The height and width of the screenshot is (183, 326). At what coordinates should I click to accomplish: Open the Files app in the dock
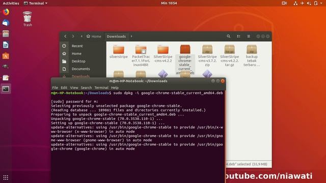pos(6,34)
